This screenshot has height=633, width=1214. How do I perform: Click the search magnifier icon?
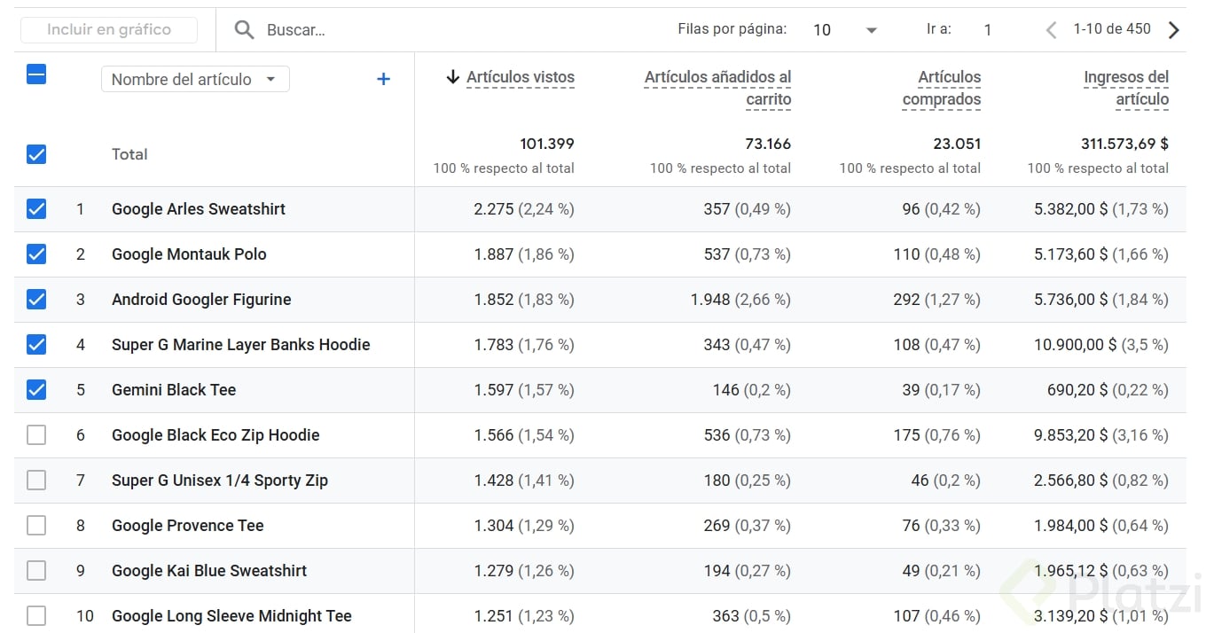tap(244, 30)
